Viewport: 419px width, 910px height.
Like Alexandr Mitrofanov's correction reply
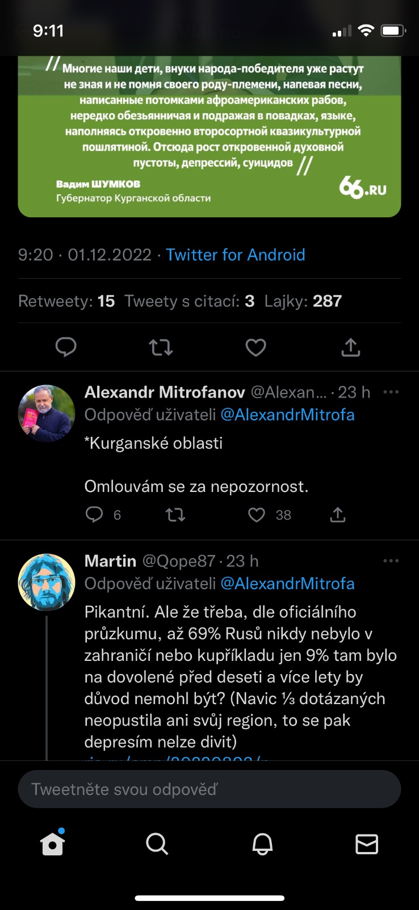pos(257,515)
